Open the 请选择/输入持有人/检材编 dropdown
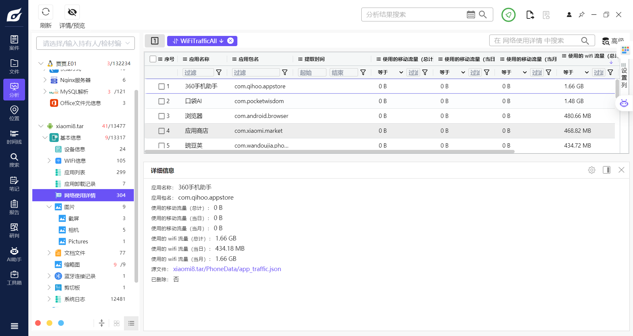This screenshot has height=336, width=633. tap(85, 43)
